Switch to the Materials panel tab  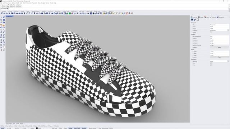(213, 17)
